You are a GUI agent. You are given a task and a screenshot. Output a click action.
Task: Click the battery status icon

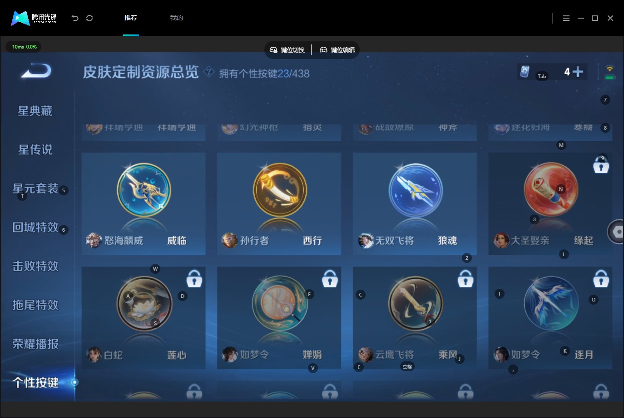tap(610, 78)
